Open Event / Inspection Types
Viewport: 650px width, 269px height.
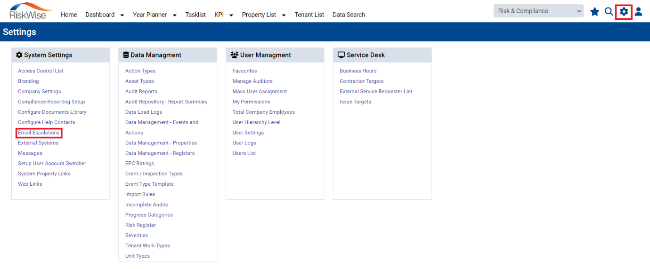click(x=154, y=174)
